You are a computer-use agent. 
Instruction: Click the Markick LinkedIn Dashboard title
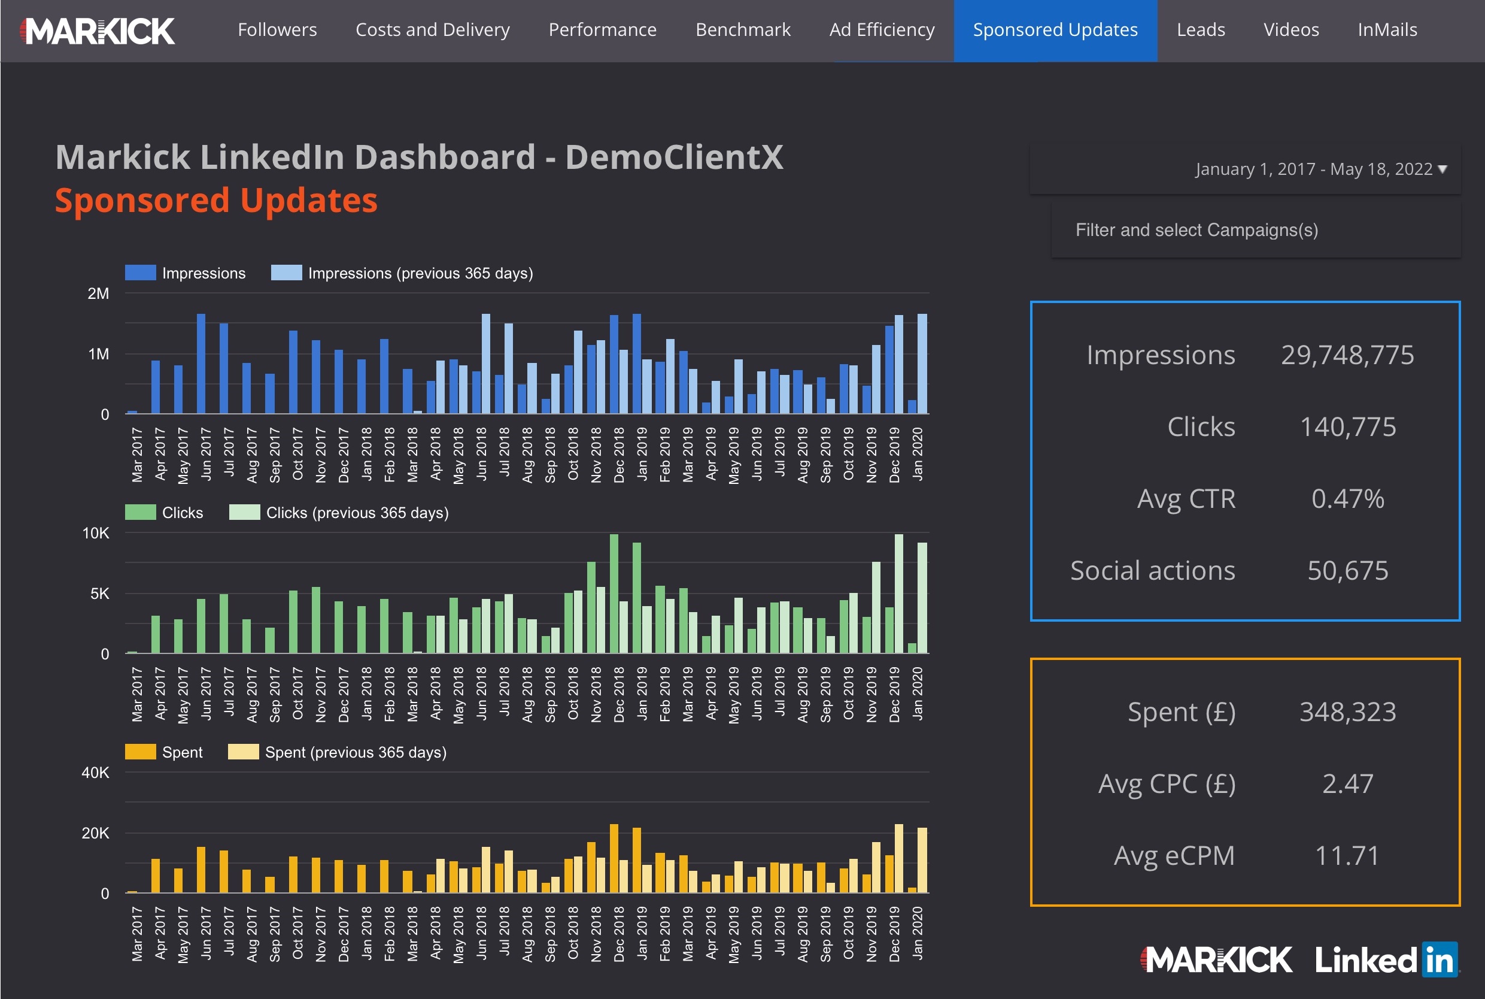[420, 157]
